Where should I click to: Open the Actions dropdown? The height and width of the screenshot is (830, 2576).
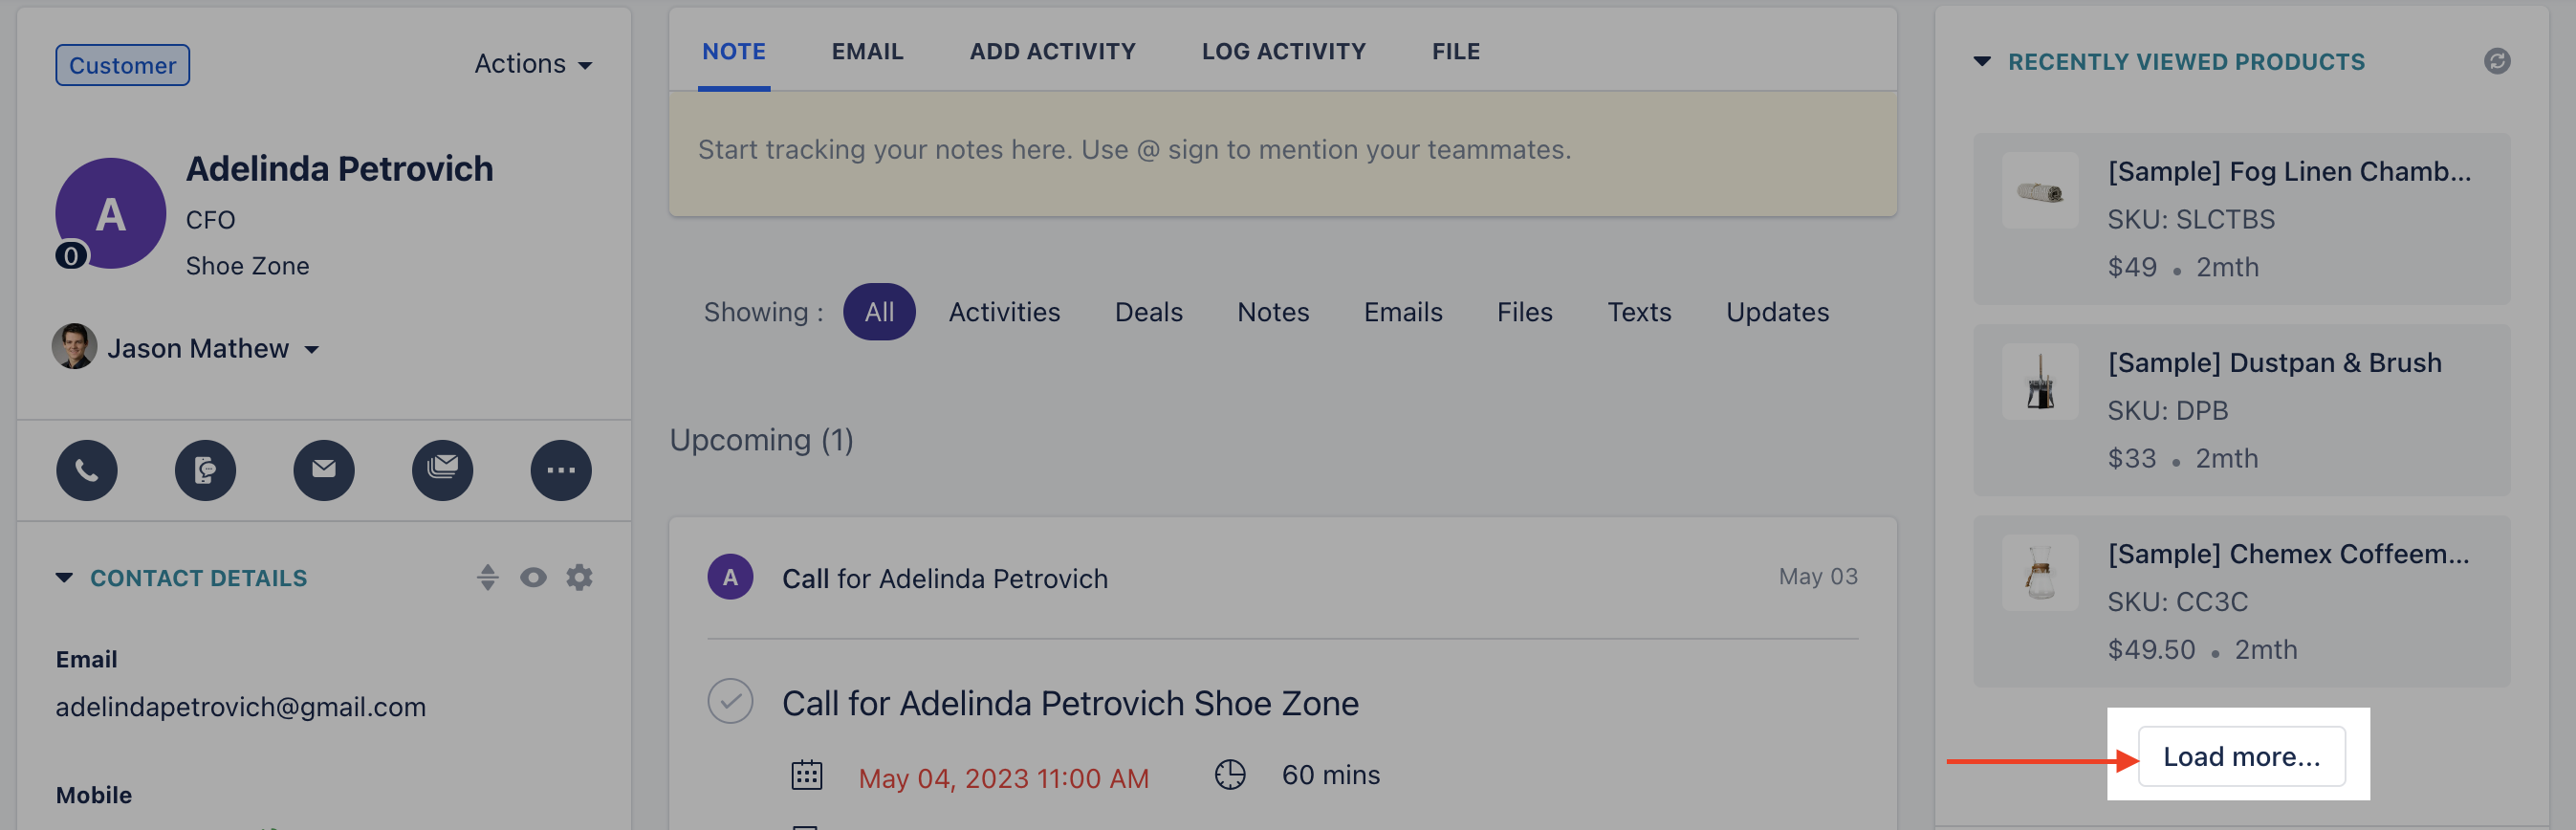(x=533, y=64)
